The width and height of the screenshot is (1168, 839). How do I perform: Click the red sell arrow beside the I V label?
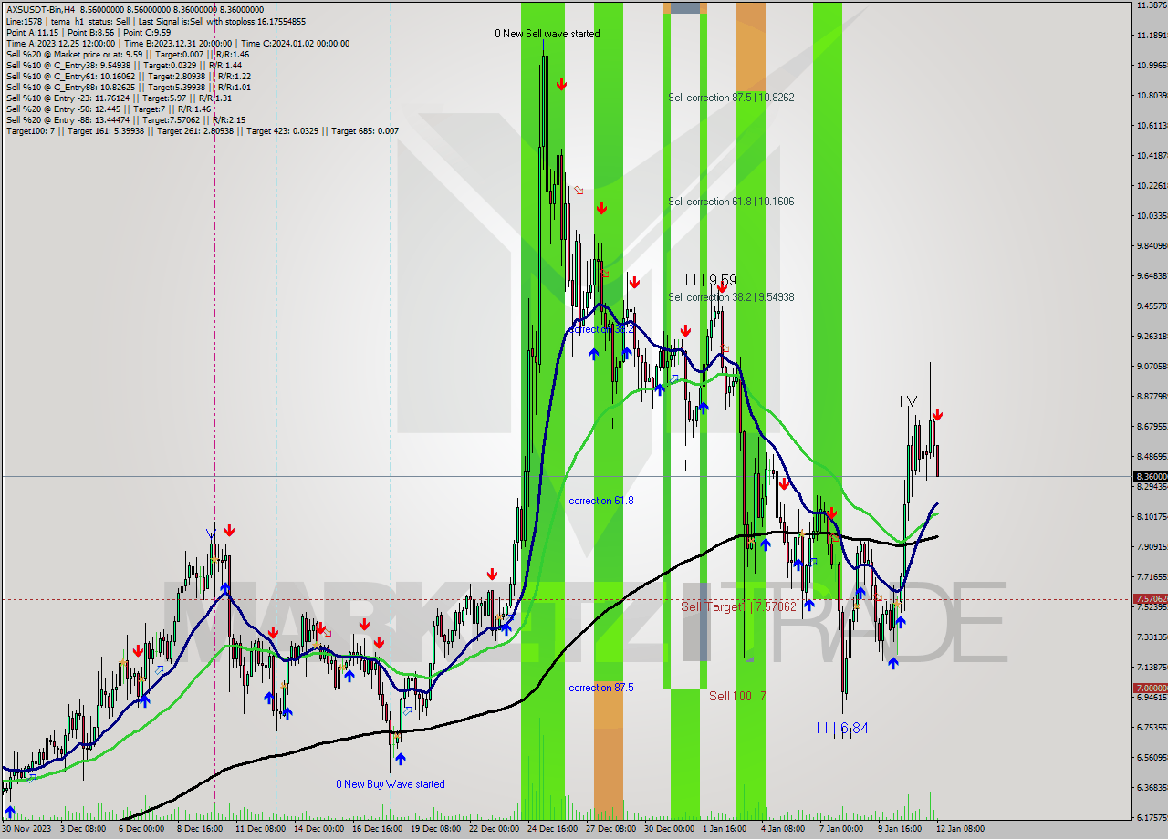936,415
